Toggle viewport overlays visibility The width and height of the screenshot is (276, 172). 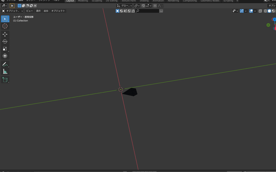[x=251, y=11]
